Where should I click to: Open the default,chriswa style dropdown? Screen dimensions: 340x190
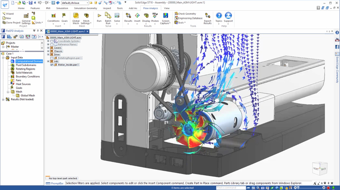point(75,3)
